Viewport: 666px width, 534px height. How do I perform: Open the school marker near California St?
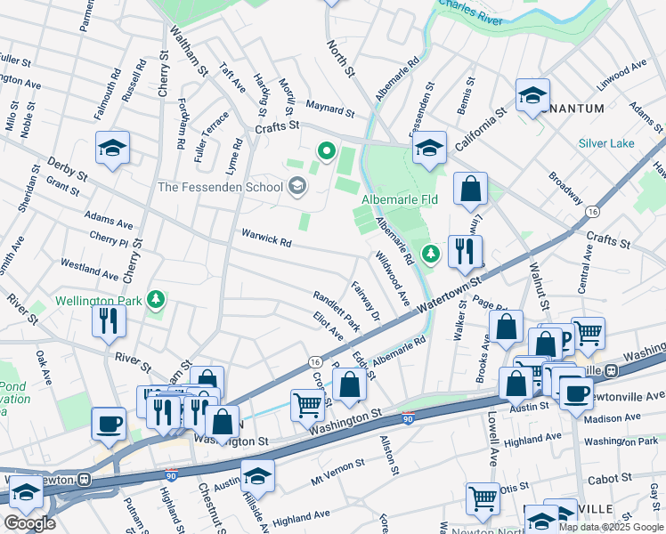(x=429, y=148)
